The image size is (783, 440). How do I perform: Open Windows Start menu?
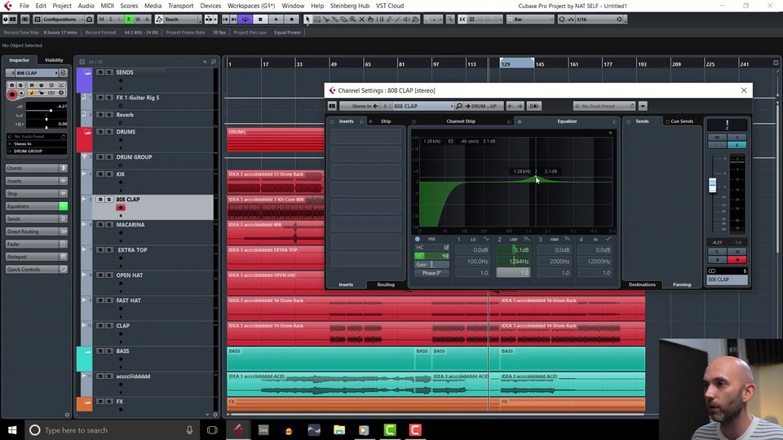pos(12,430)
